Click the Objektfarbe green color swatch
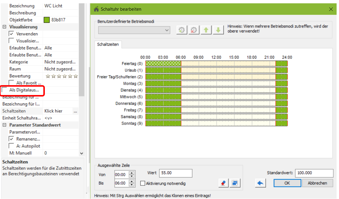This screenshot has width=339, height=199. [x=46, y=20]
